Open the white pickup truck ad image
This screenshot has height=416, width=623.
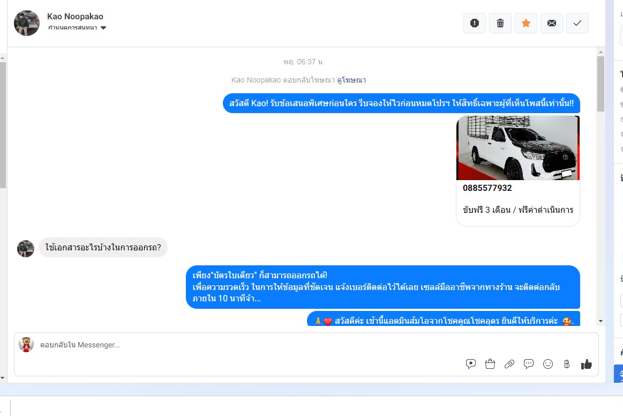coord(517,148)
